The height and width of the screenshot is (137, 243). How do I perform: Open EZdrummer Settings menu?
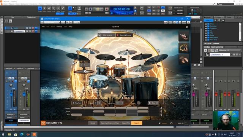coord(59,27)
